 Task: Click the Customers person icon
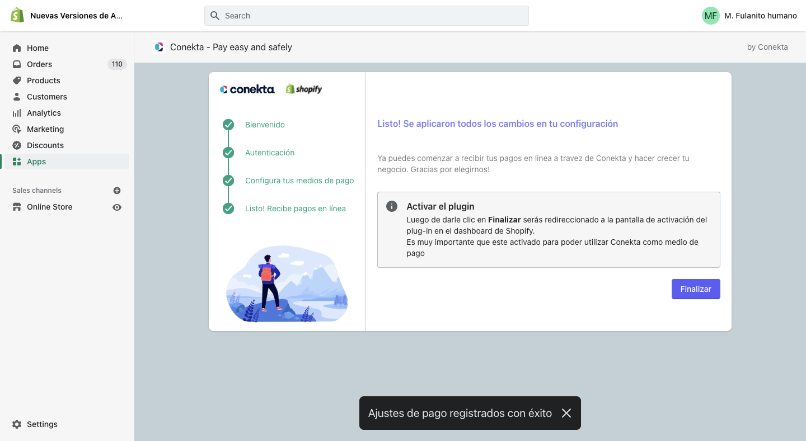pyautogui.click(x=17, y=97)
